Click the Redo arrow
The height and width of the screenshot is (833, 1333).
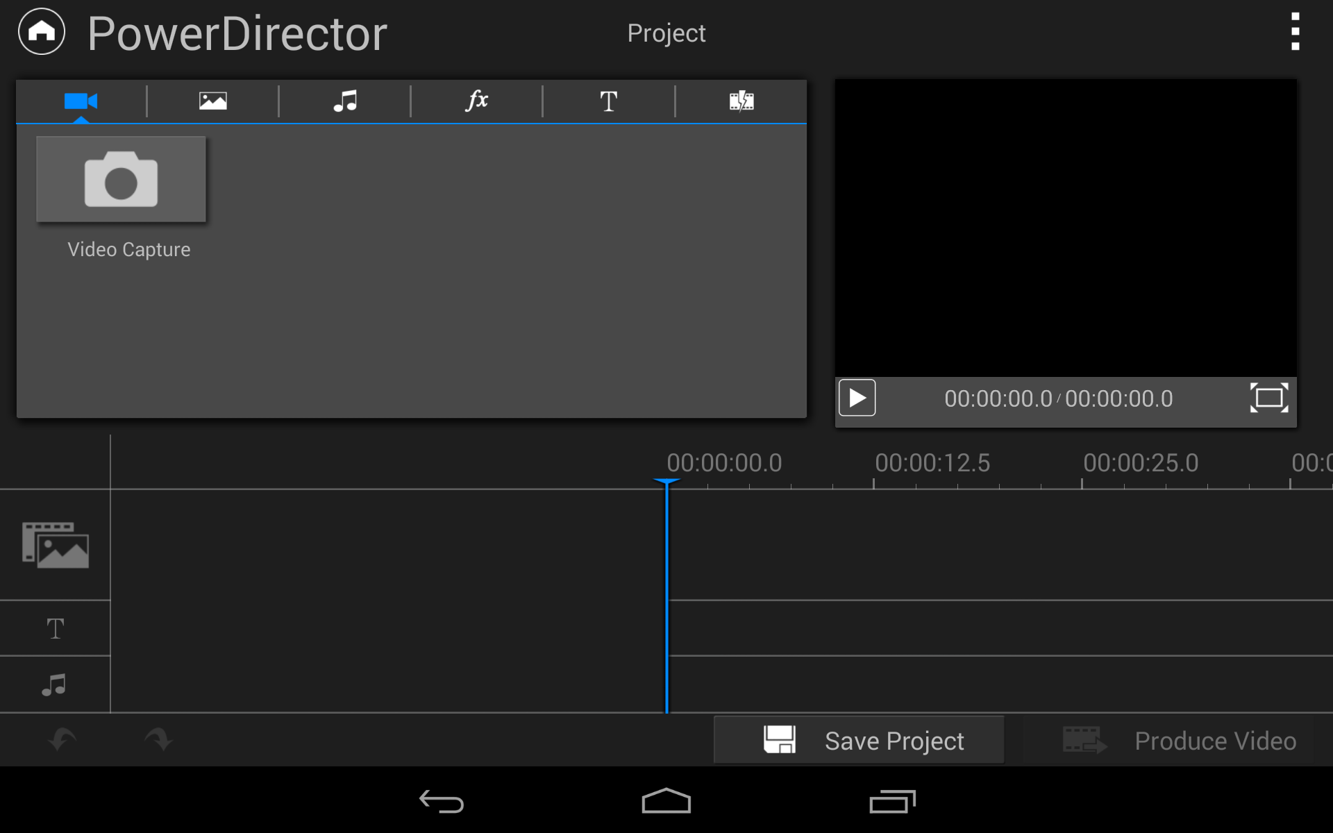158,739
